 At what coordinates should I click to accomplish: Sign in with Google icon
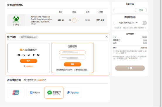(x=24, y=55)
